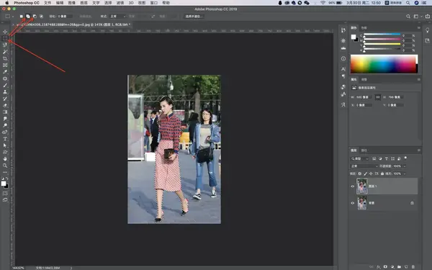
Task: Click the Delete layer trash icon
Action: point(413,266)
